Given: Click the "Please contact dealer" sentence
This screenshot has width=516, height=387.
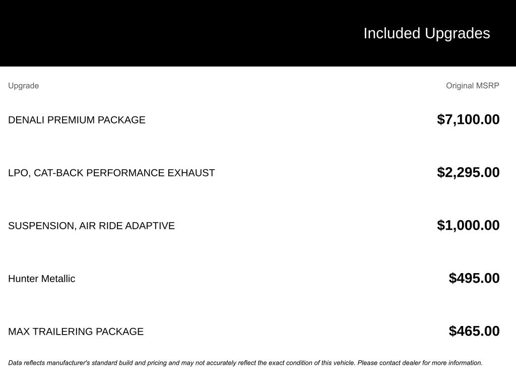Looking at the screenshot, I should tap(419, 363).
